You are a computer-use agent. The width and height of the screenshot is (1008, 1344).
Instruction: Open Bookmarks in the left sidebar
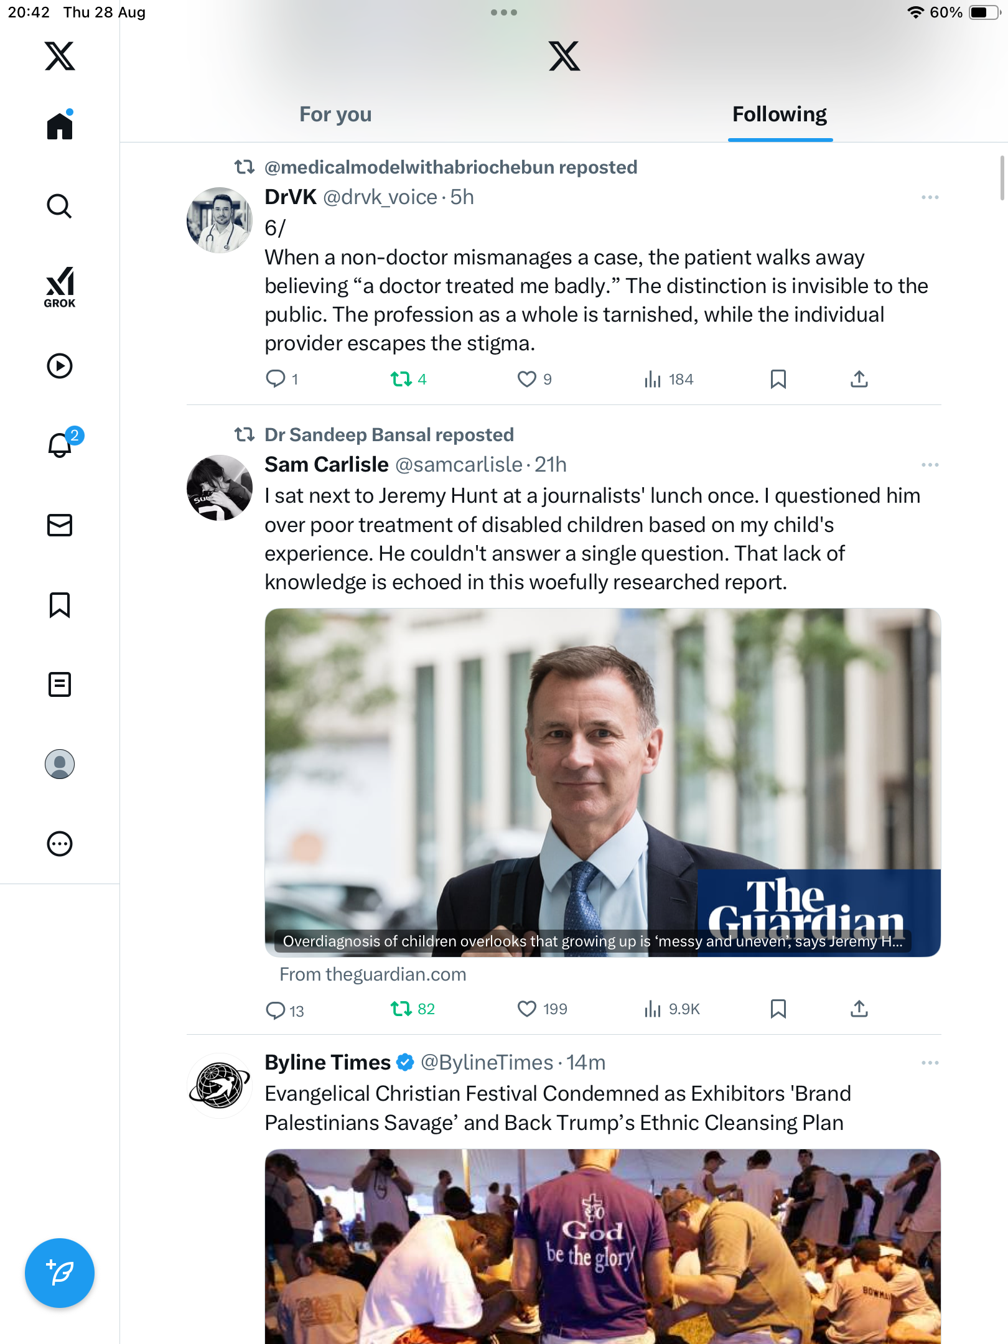pyautogui.click(x=60, y=605)
